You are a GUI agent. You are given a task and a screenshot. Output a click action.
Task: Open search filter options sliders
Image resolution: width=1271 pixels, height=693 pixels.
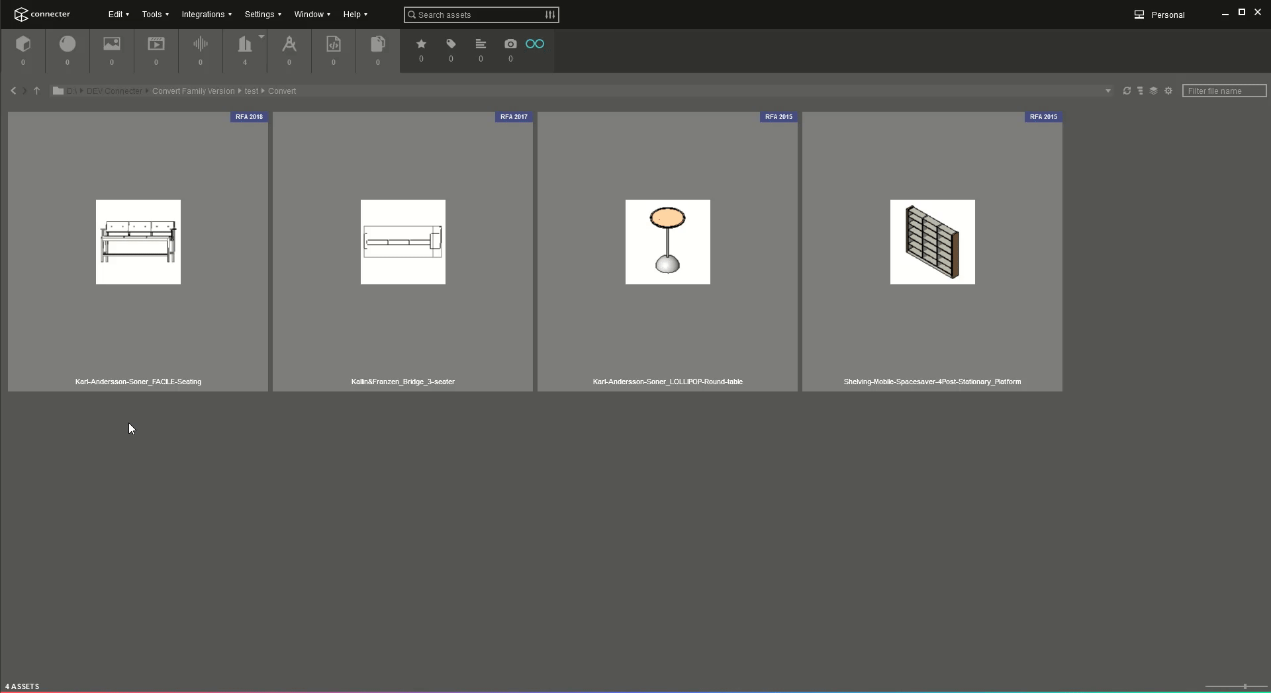[x=549, y=15]
